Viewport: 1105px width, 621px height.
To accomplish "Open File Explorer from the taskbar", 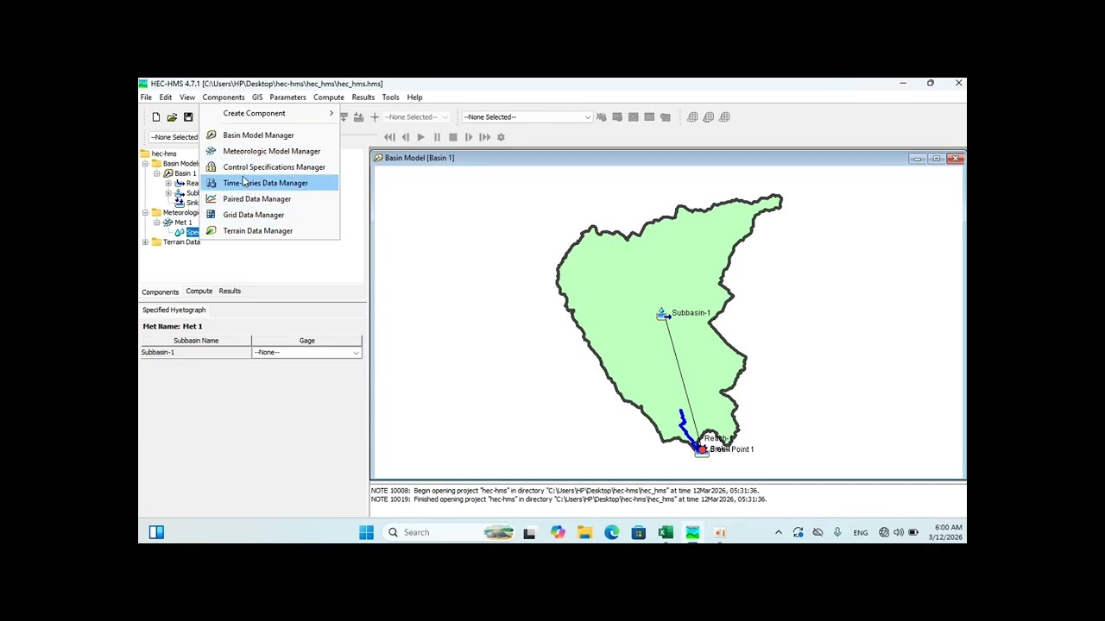I will (585, 532).
